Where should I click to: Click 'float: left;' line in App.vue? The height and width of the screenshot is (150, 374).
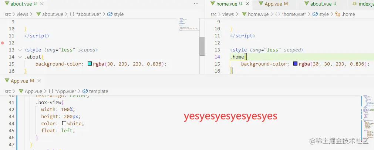tap(58, 131)
